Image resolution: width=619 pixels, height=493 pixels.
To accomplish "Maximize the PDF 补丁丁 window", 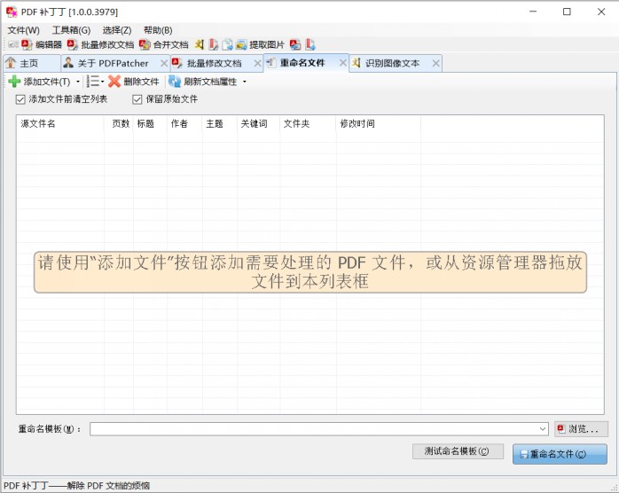I will pyautogui.click(x=567, y=12).
